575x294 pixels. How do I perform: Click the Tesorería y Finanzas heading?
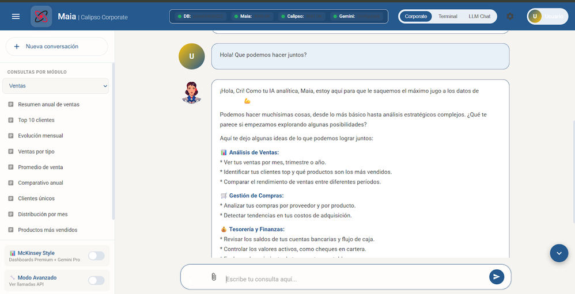[x=257, y=230]
